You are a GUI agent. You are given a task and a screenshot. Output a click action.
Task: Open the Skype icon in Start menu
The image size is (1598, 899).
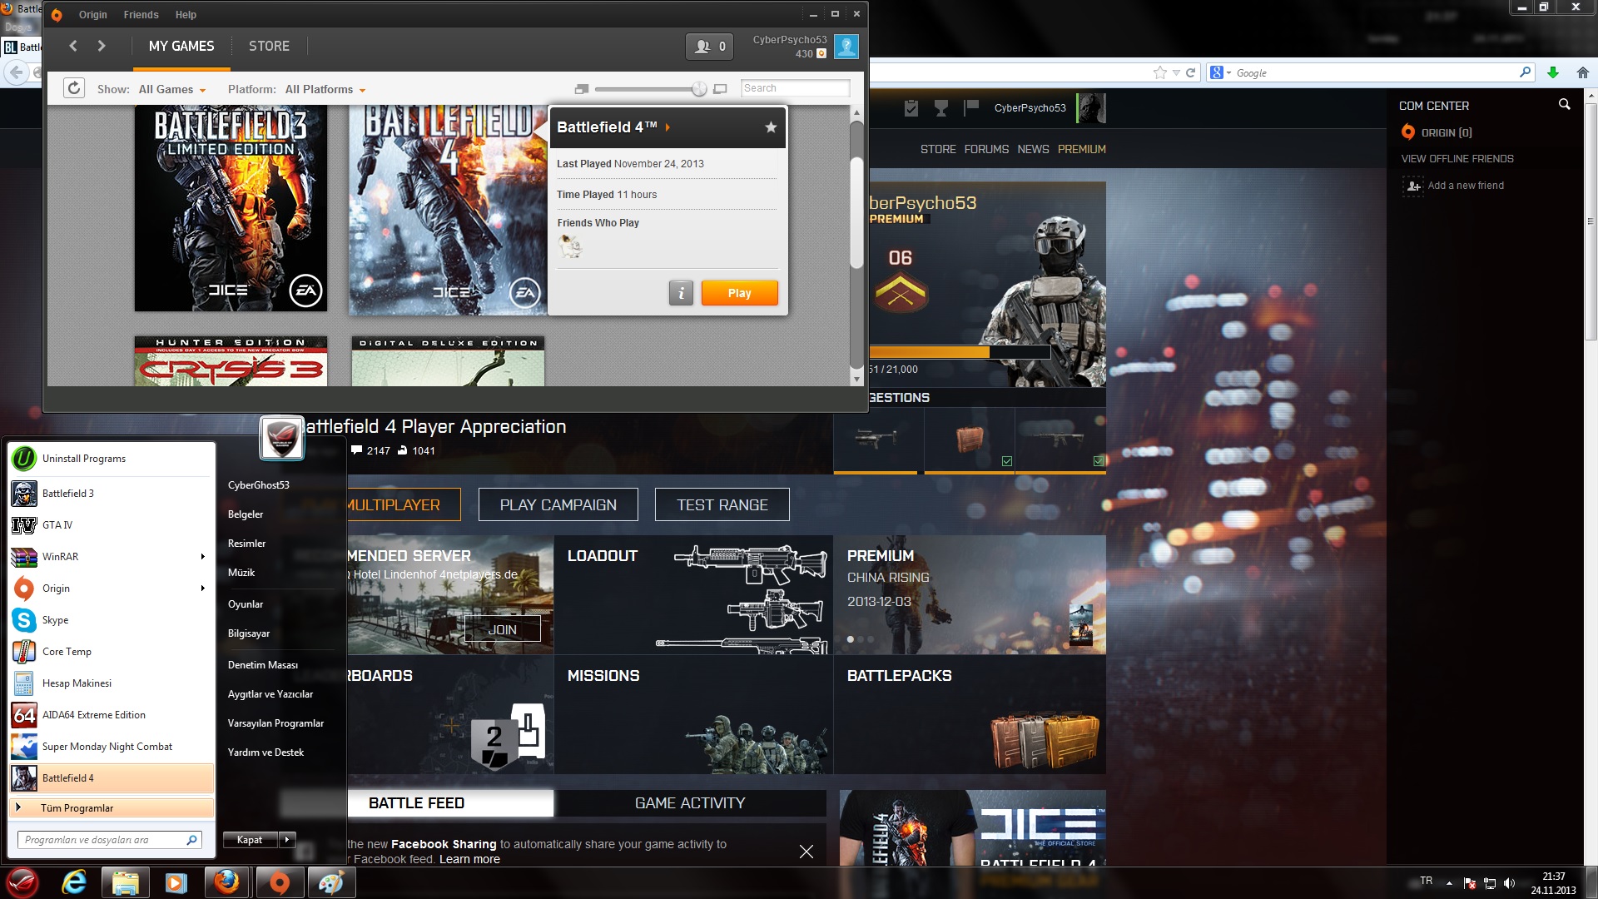pyautogui.click(x=24, y=620)
